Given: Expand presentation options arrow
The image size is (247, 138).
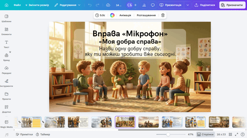Looking at the screenshot, I should 188,5.
